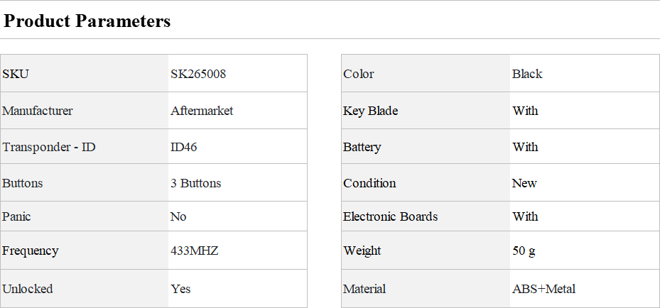Select the New condition value
660x308 pixels.
(524, 183)
